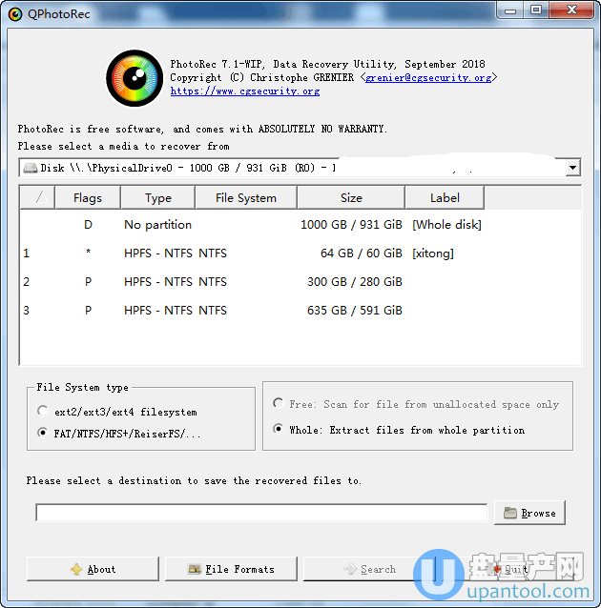Click the QPhotoRec title bar app icon
601x608 pixels.
(15, 14)
